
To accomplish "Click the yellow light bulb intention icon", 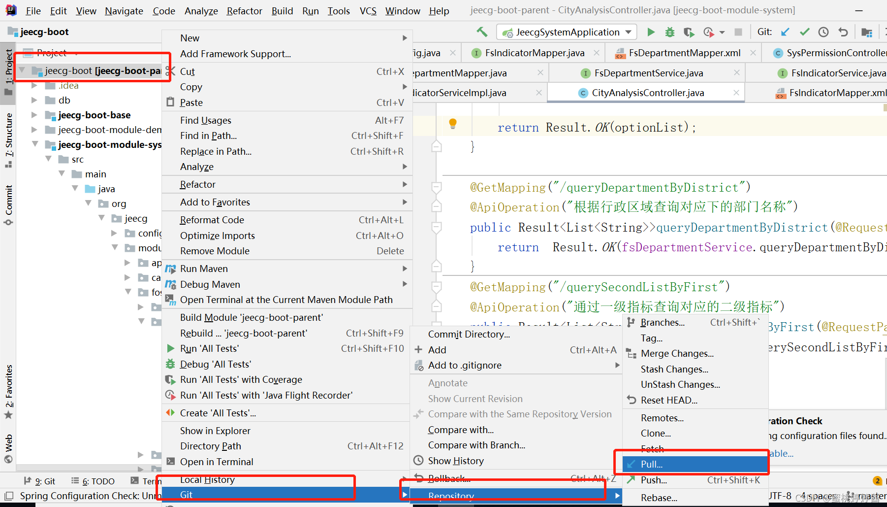I will click(x=453, y=124).
